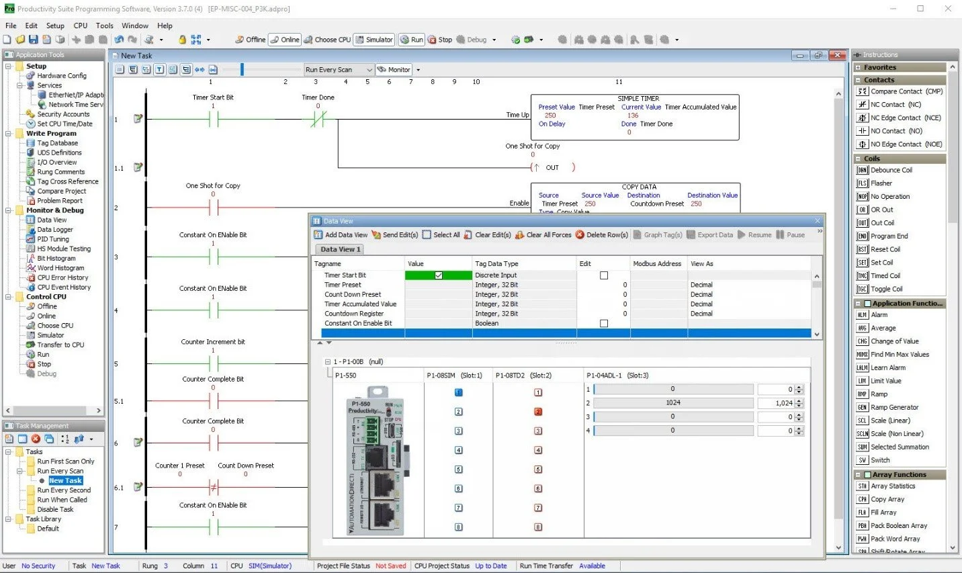Open the Debug toolbar dropdown arrow
The width and height of the screenshot is (962, 573).
(494, 40)
